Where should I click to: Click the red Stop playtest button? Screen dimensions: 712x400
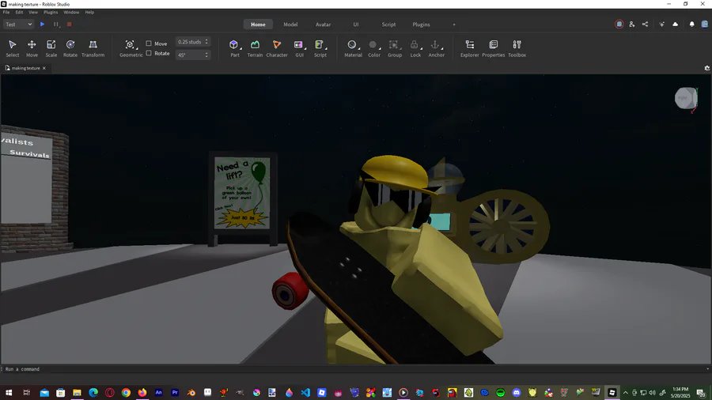tap(69, 25)
